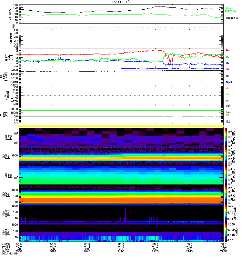Click the red dotted line in ROI panel
The image size is (242, 258).
(x=121, y=27)
